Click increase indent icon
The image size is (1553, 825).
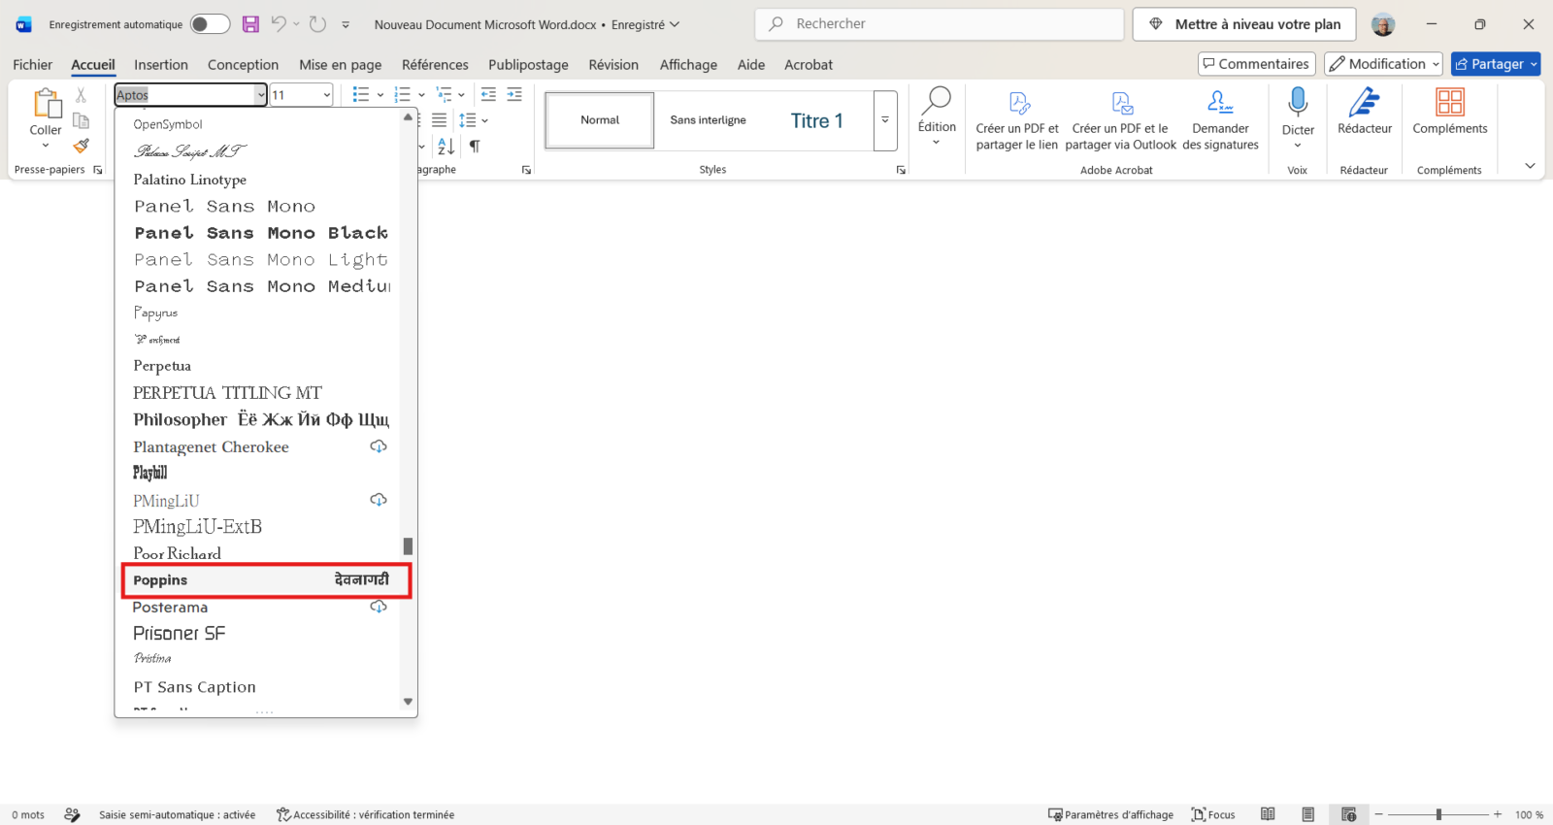[x=514, y=94]
